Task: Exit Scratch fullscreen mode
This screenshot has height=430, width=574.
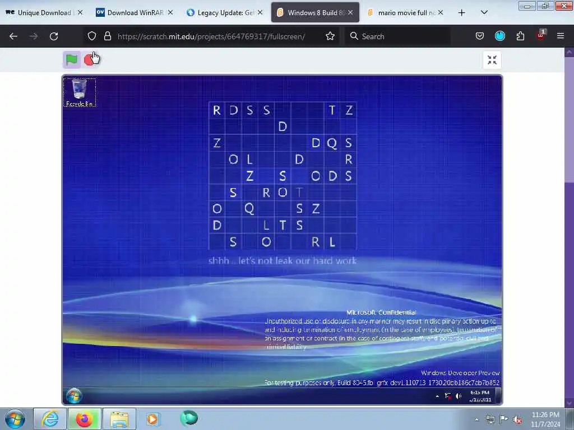Action: tap(492, 60)
